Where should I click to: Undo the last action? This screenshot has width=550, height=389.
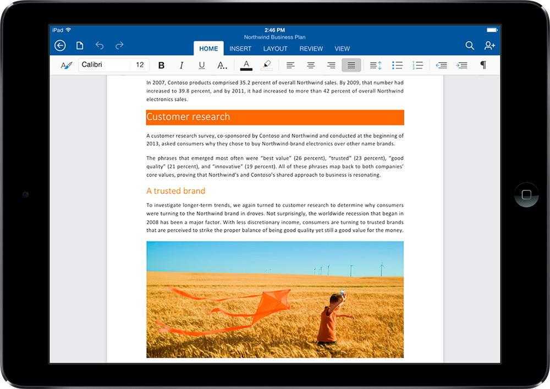pos(100,46)
